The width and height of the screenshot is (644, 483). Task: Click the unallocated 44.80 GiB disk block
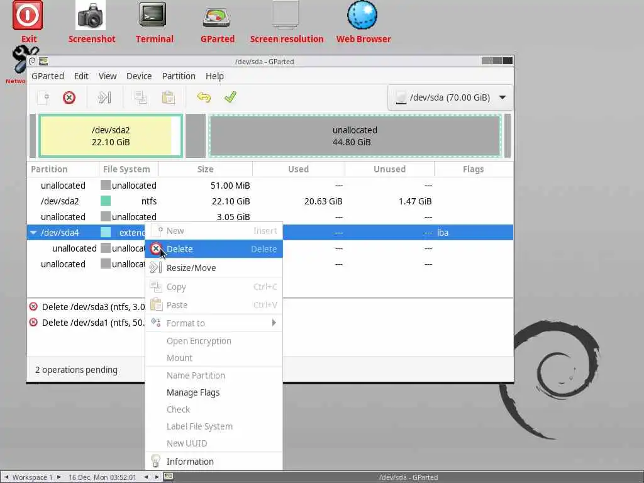click(x=355, y=136)
